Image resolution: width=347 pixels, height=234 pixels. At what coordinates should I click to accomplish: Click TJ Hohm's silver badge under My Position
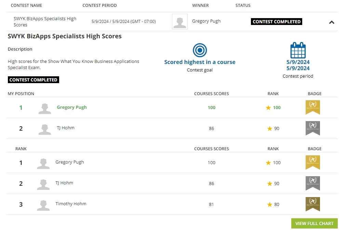pos(312,128)
